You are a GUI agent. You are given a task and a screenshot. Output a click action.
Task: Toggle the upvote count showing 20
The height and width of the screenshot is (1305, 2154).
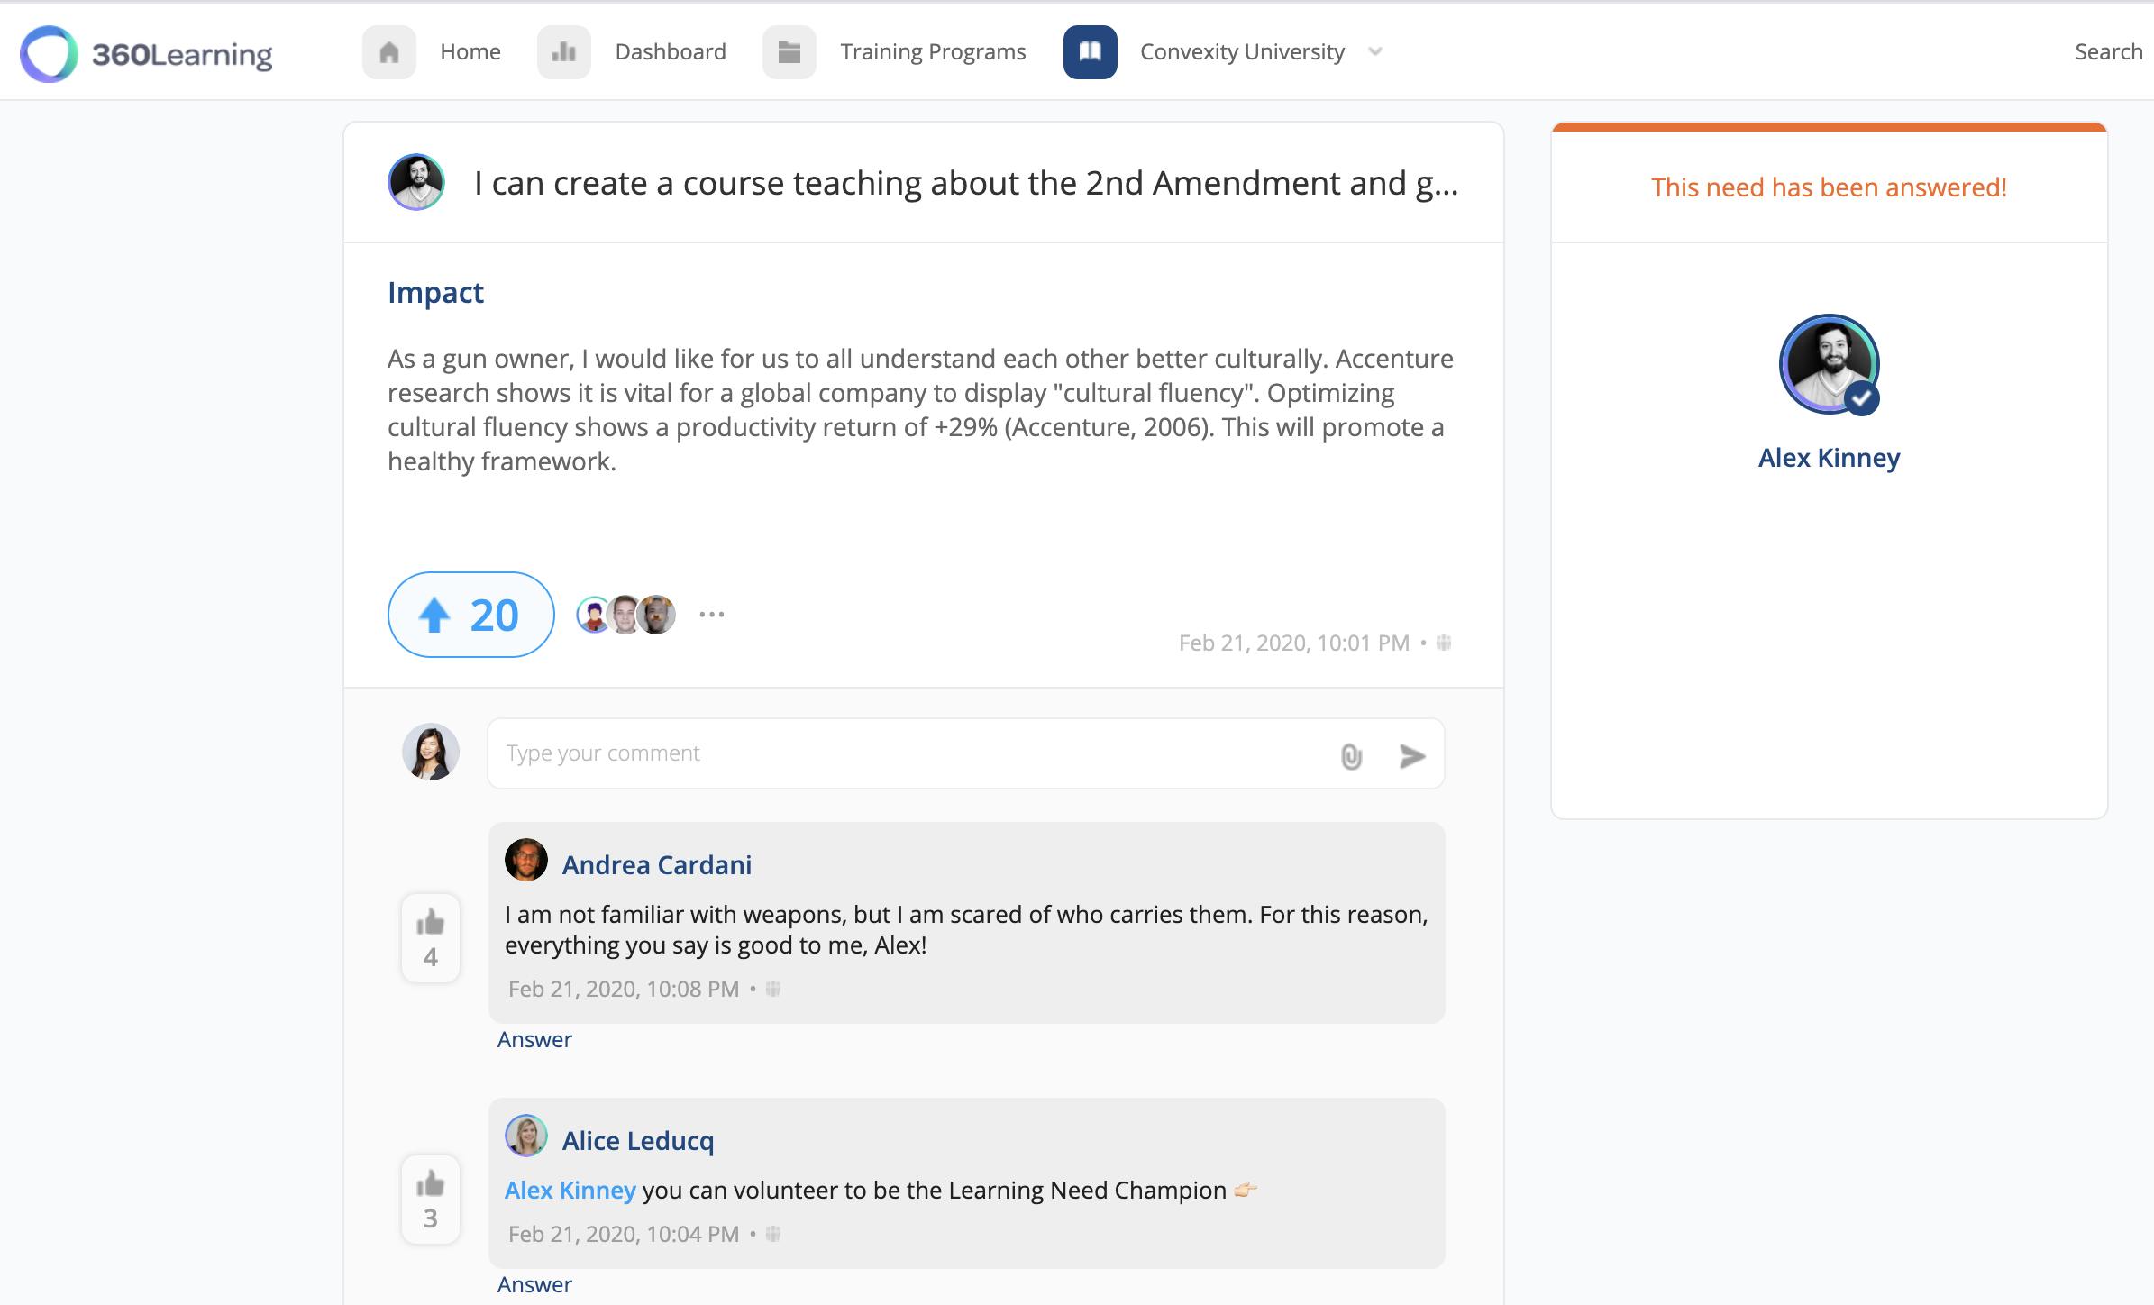[470, 614]
